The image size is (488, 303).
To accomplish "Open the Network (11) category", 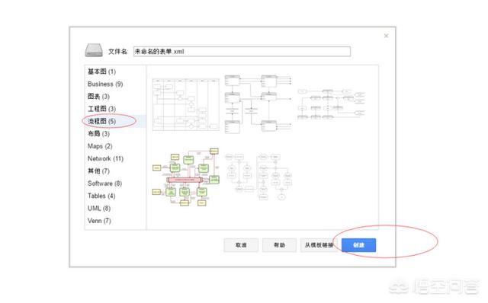I will pyautogui.click(x=105, y=158).
